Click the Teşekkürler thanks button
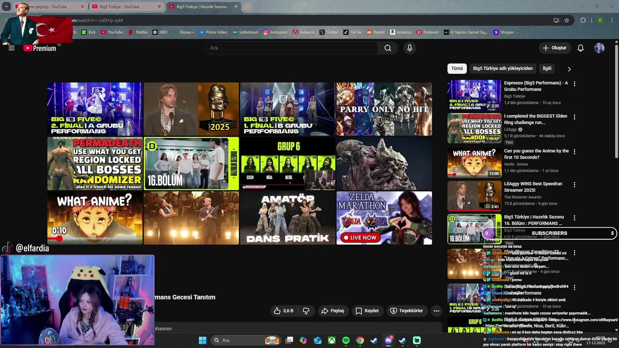Viewport: 619px width, 348px height. click(407, 311)
